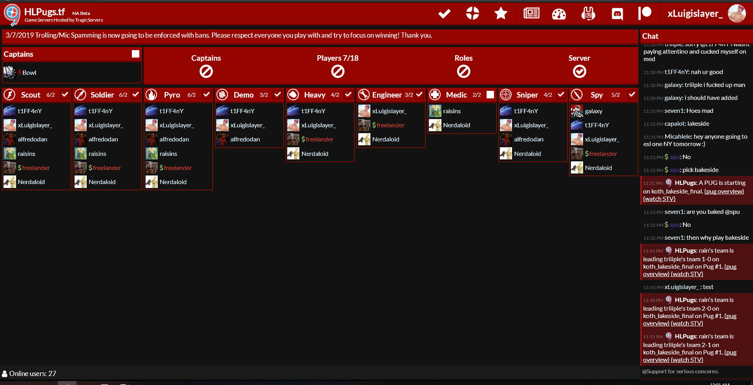Image resolution: width=753 pixels, height=385 pixels.
Task: Uncheck the Spy role checkbox
Action: coord(632,94)
